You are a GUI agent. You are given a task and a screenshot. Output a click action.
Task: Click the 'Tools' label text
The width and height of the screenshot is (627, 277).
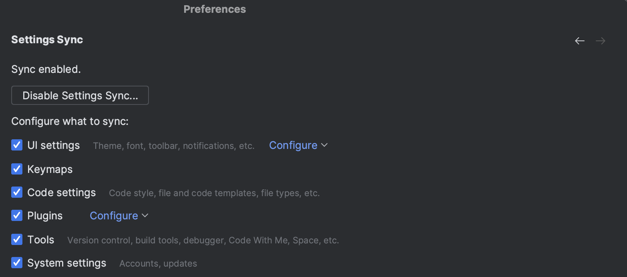click(x=41, y=240)
